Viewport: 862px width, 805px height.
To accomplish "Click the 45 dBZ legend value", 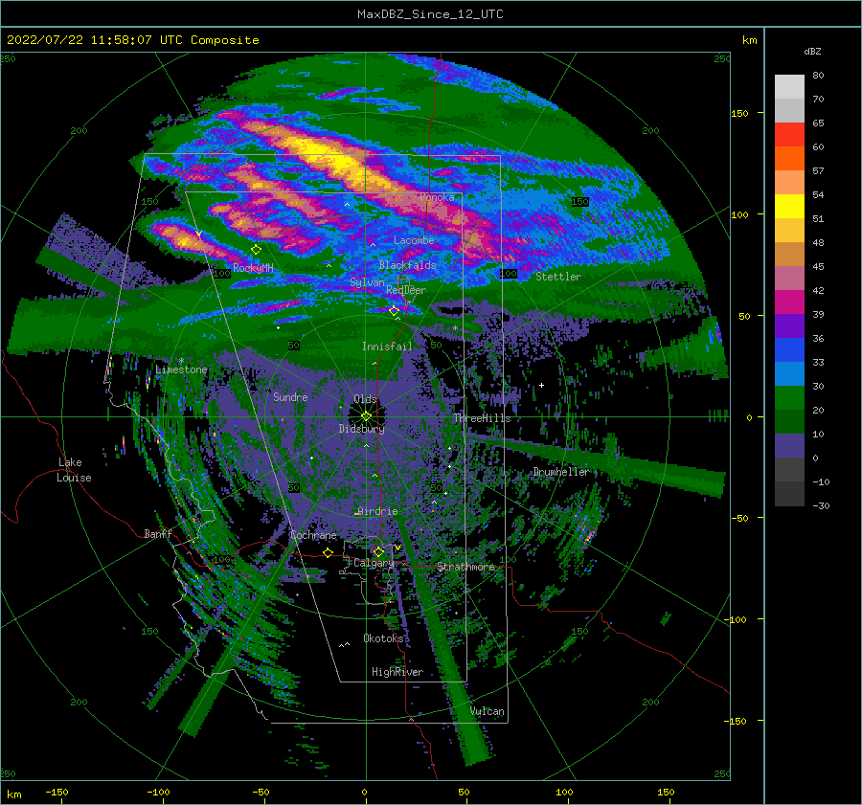I will pyautogui.click(x=818, y=266).
